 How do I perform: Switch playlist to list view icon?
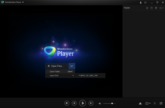tap(147, 8)
